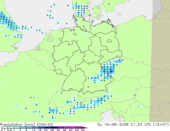This screenshot has height=131, width=170.
Task: Click the forecast offset '(15+07)'
Action: 161,125
